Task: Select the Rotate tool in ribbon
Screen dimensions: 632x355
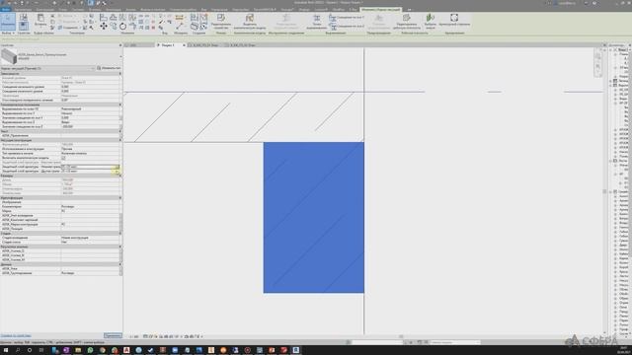Action: [x=122, y=27]
